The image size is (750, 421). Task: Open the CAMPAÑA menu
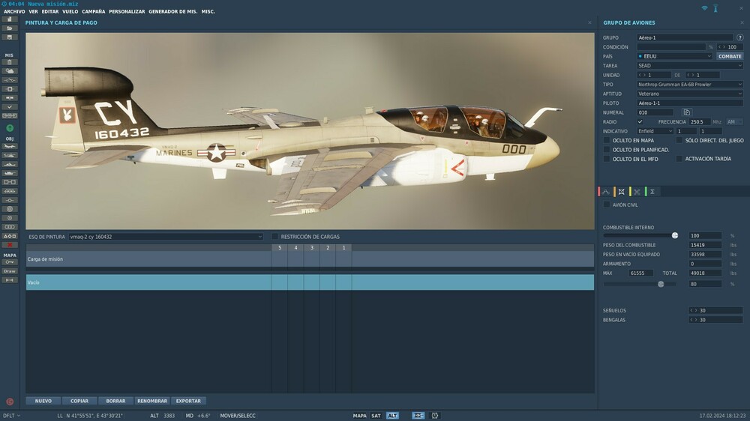(93, 11)
